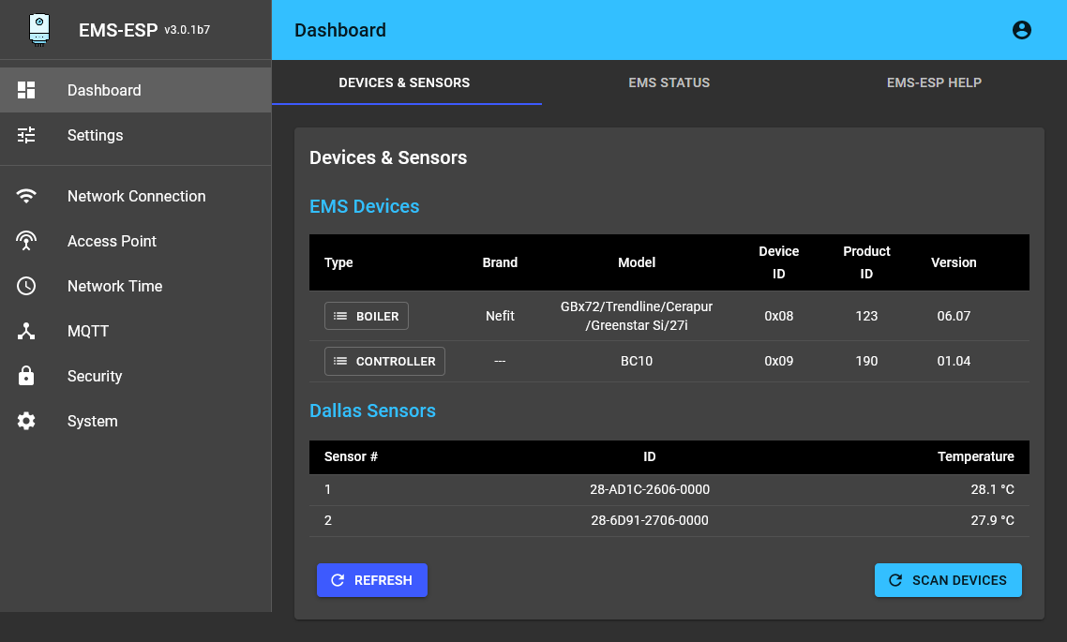Viewport: 1067px width, 642px height.
Task: Click the Access Point antenna icon
Action: pos(26,241)
